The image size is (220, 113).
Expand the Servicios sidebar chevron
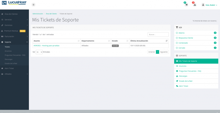point(27,20)
